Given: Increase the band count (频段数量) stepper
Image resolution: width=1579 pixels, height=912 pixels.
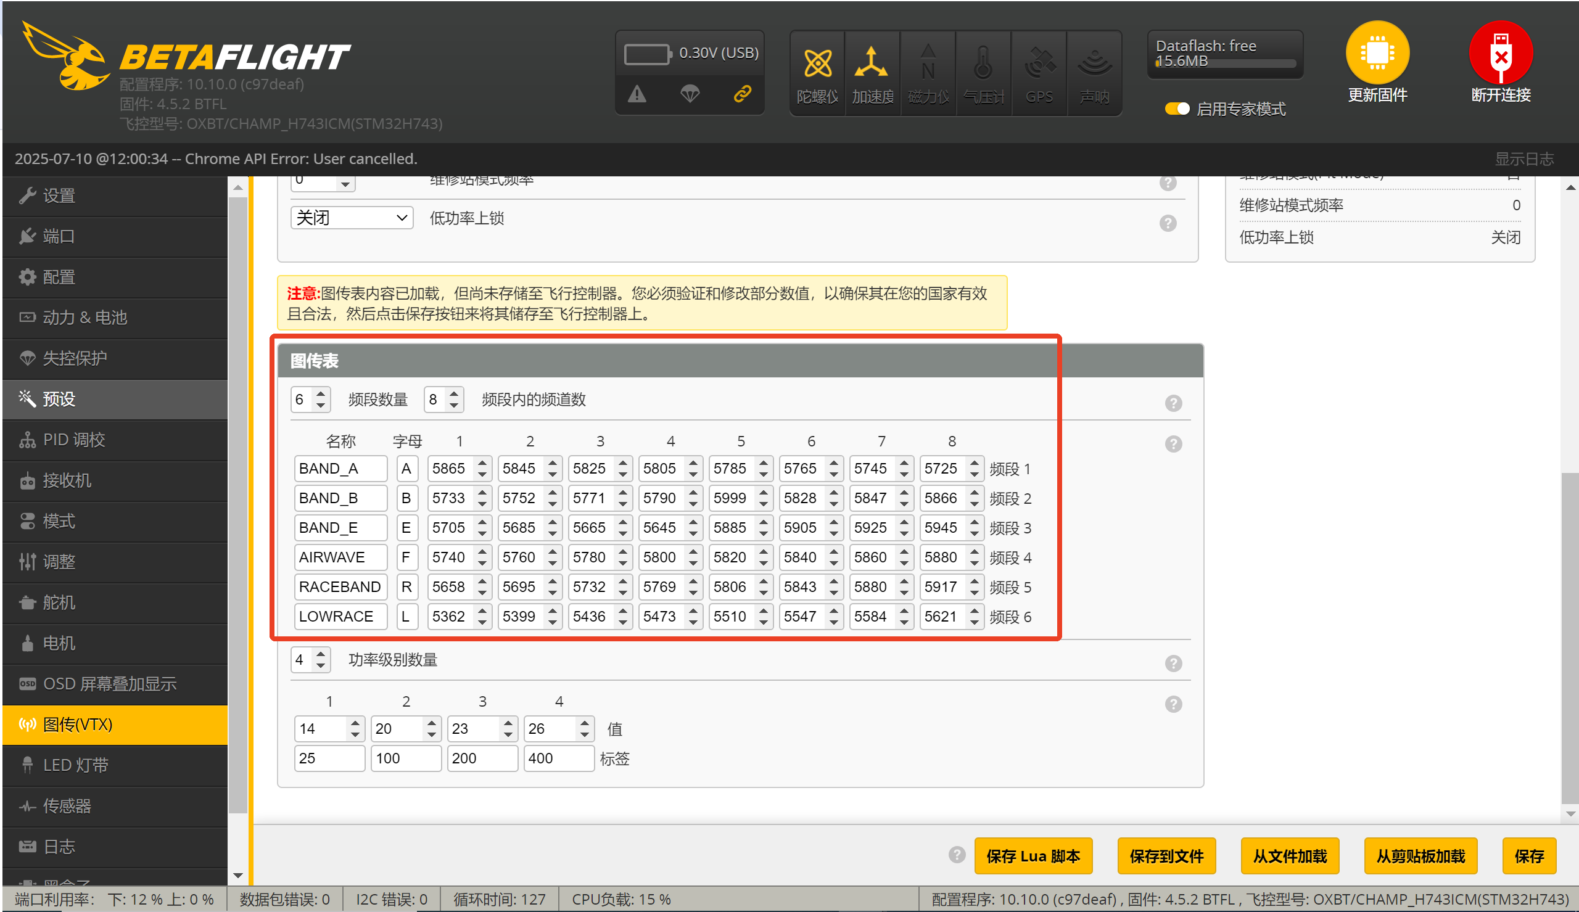Looking at the screenshot, I should coord(321,394).
